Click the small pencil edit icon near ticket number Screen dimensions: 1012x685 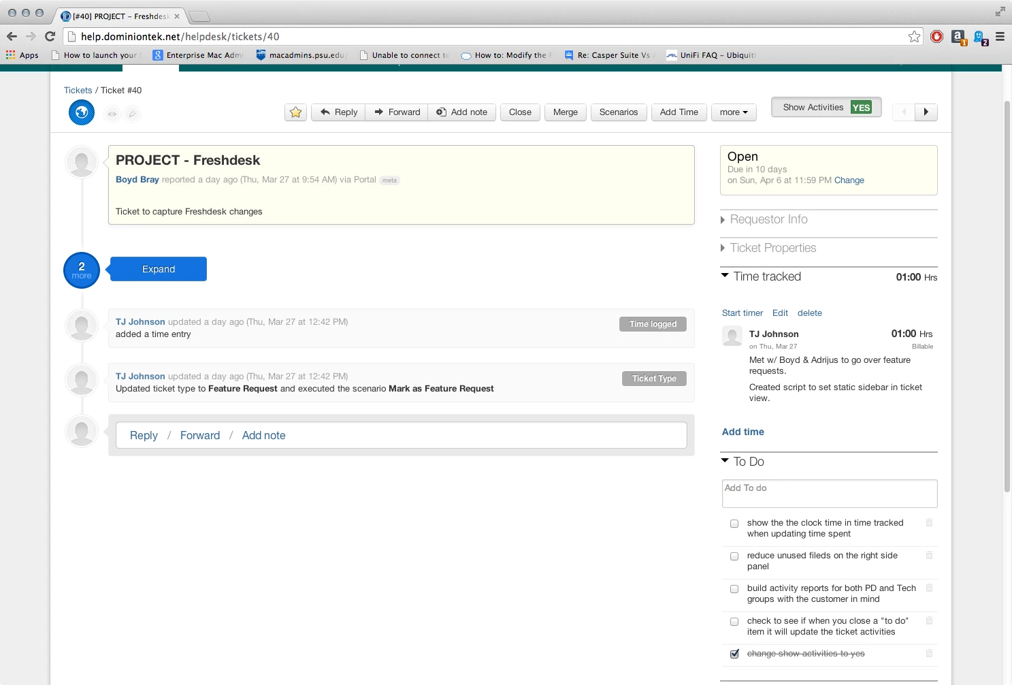click(x=133, y=114)
